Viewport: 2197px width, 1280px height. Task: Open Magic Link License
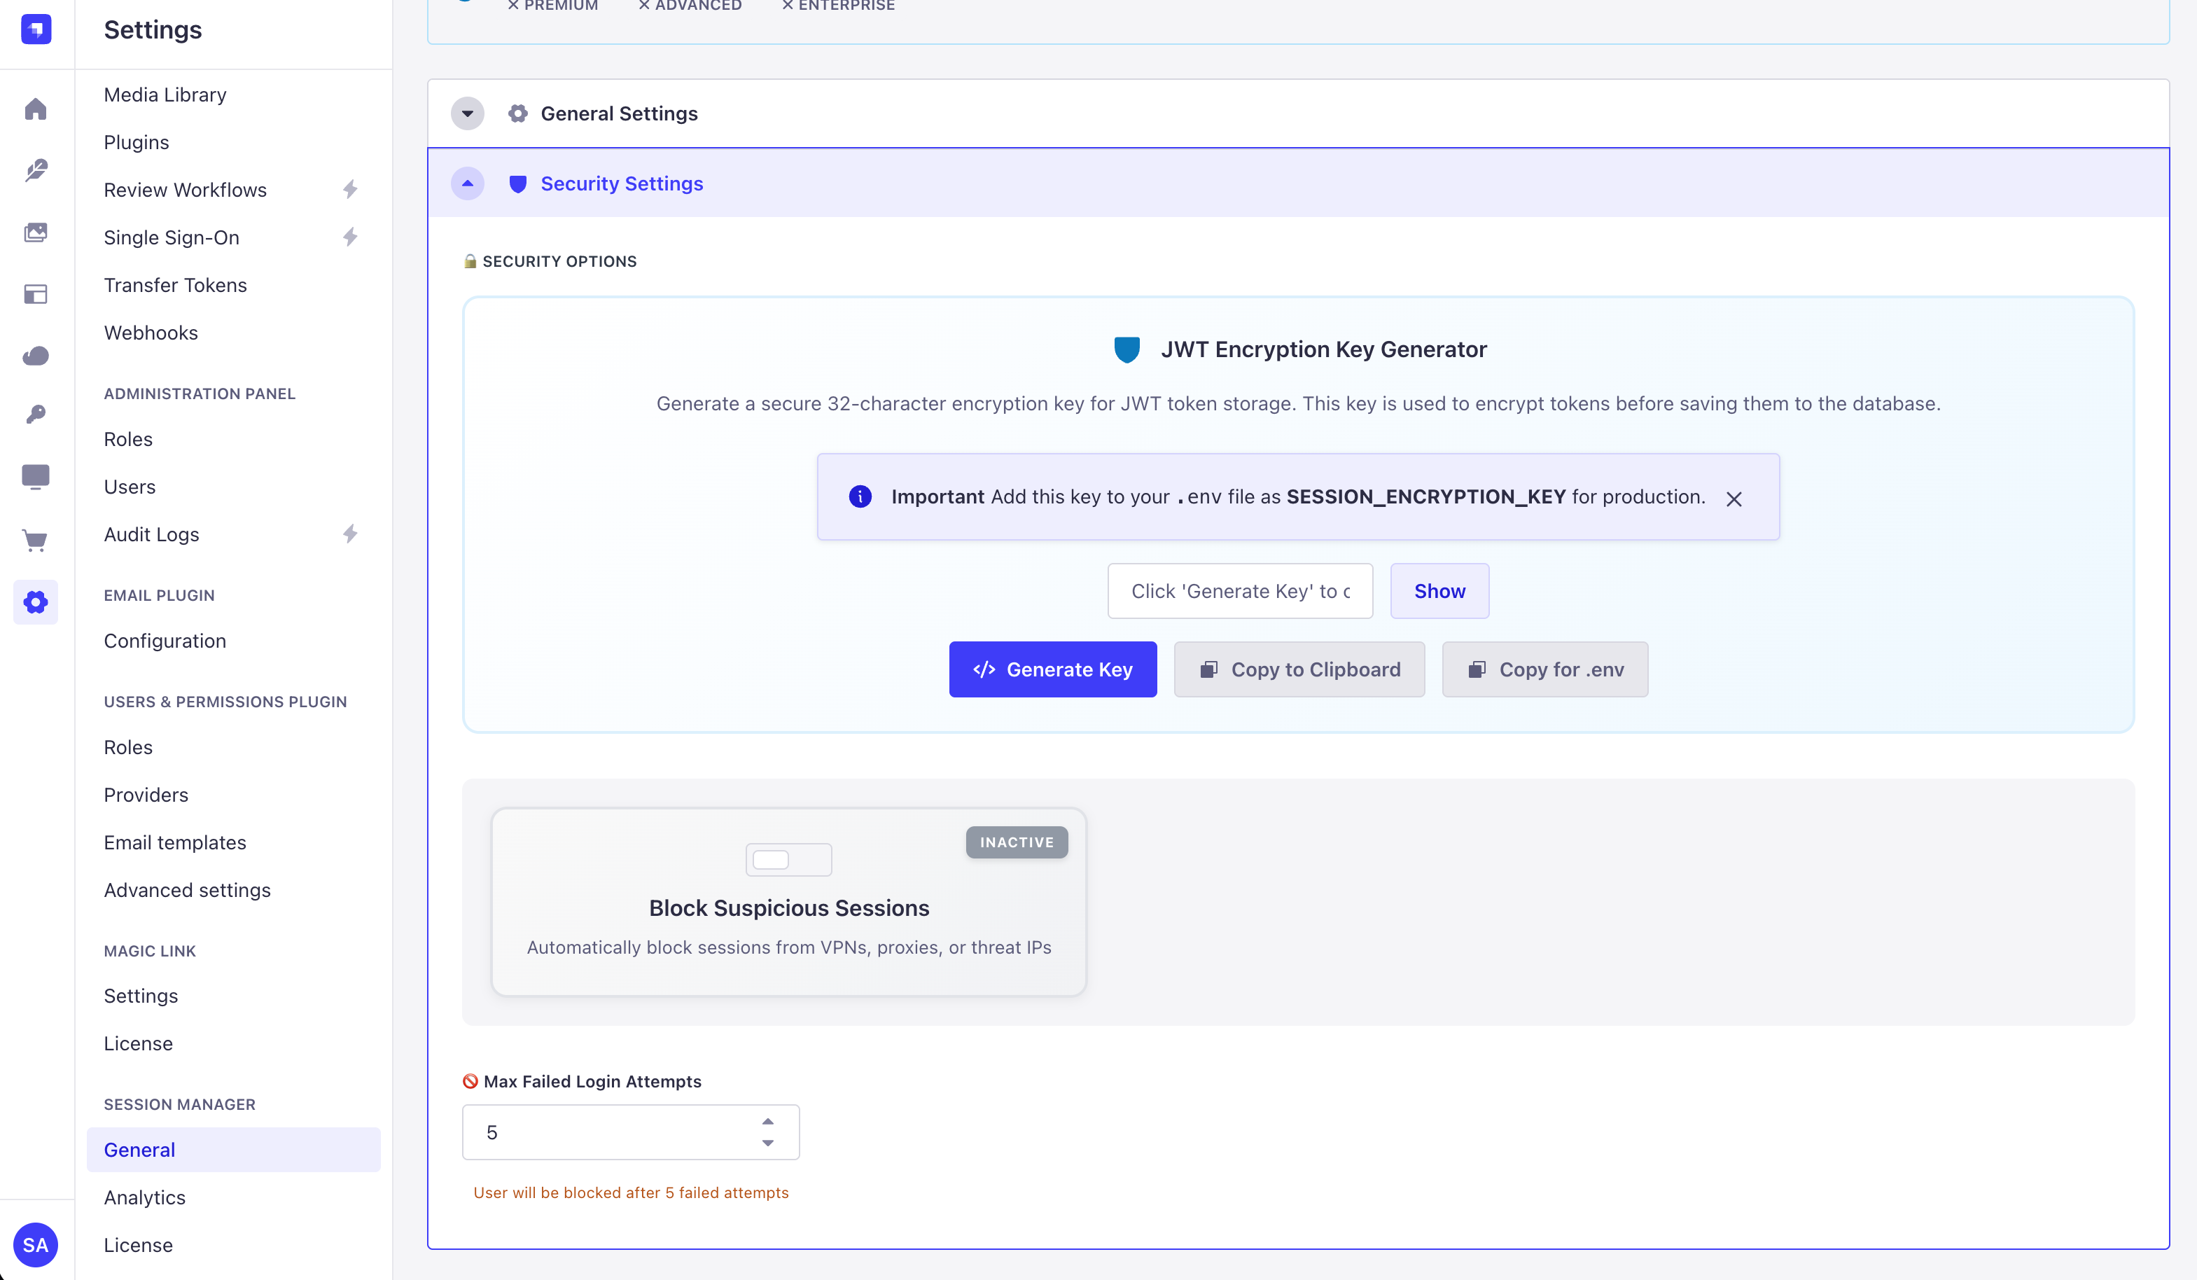[x=138, y=1043]
